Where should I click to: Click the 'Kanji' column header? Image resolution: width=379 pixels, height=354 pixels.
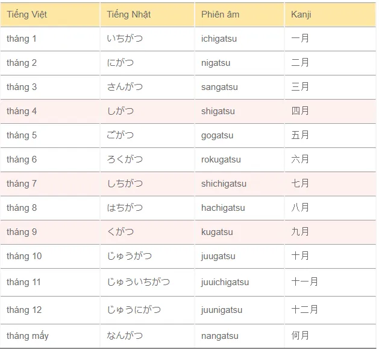(301, 14)
